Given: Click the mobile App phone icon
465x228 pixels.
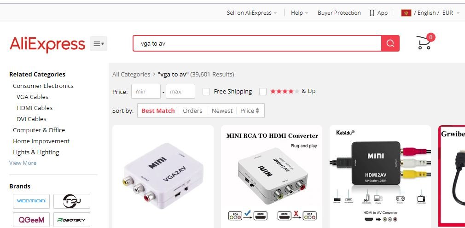Looking at the screenshot, I should 372,13.
